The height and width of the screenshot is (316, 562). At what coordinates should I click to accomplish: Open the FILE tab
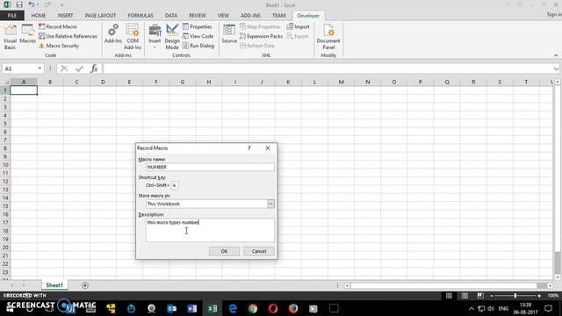[12, 16]
